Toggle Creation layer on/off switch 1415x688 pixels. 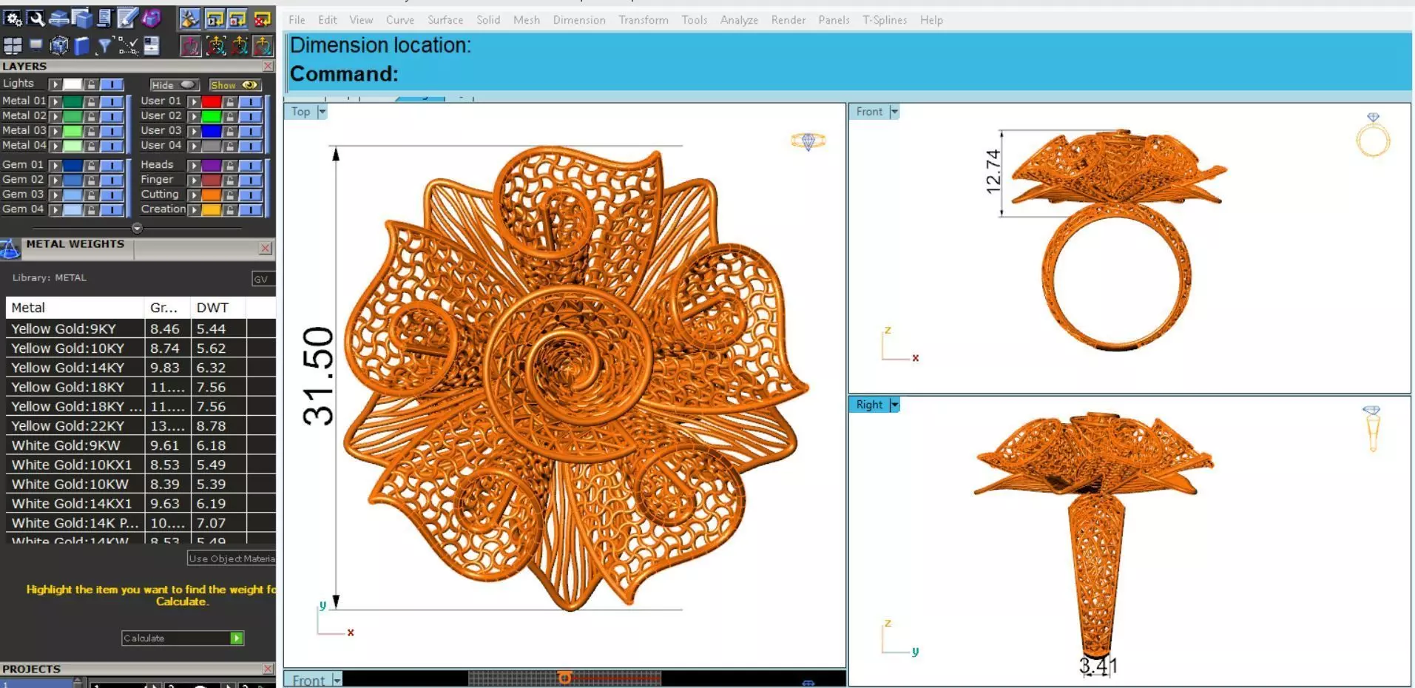[250, 210]
